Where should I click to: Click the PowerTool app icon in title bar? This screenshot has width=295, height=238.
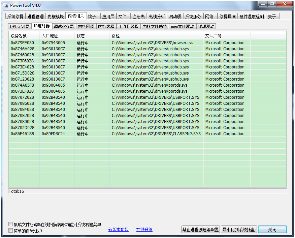point(5,5)
